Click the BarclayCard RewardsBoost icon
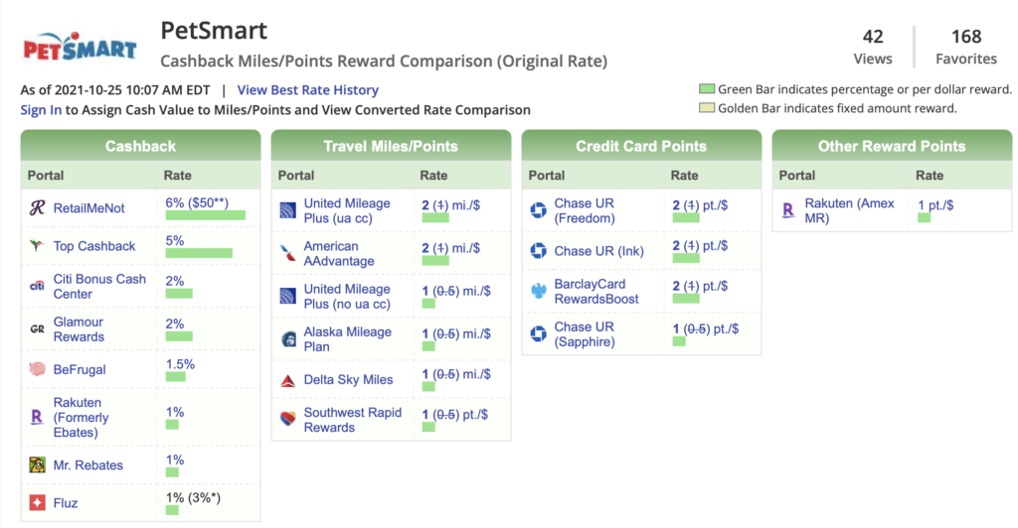 click(538, 292)
